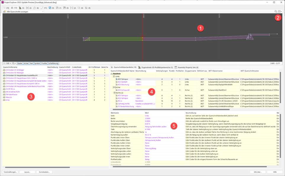Screen dimensions: 285x176
Task: Click the road-shaped tab icon with count (12)
Action: click(14, 8)
